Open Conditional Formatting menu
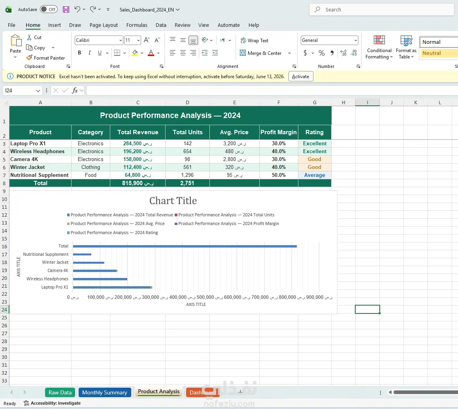Viewport: 458px width, 409px height. pyautogui.click(x=379, y=47)
